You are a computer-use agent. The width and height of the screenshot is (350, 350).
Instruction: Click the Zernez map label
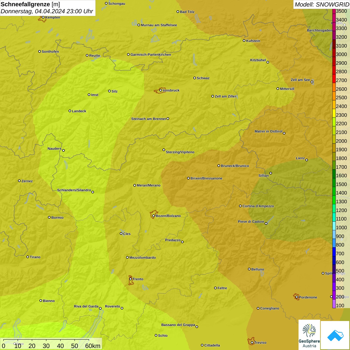coord(27,181)
